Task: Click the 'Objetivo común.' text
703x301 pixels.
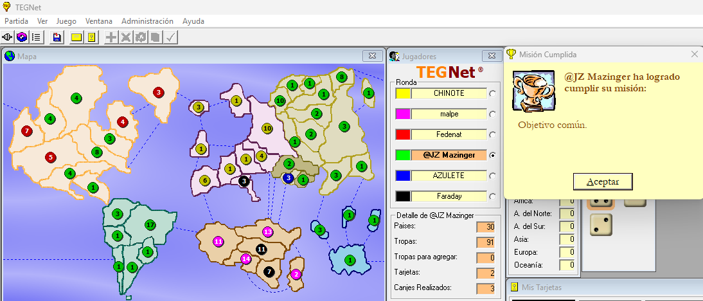Action: [x=553, y=125]
